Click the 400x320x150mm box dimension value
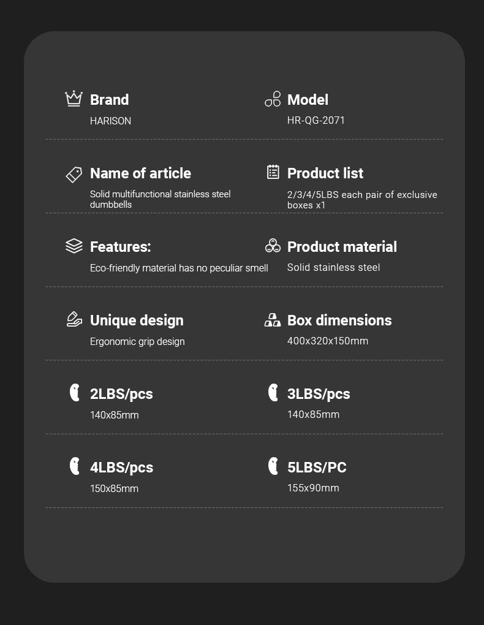Viewport: 484px width, 625px height. point(328,341)
